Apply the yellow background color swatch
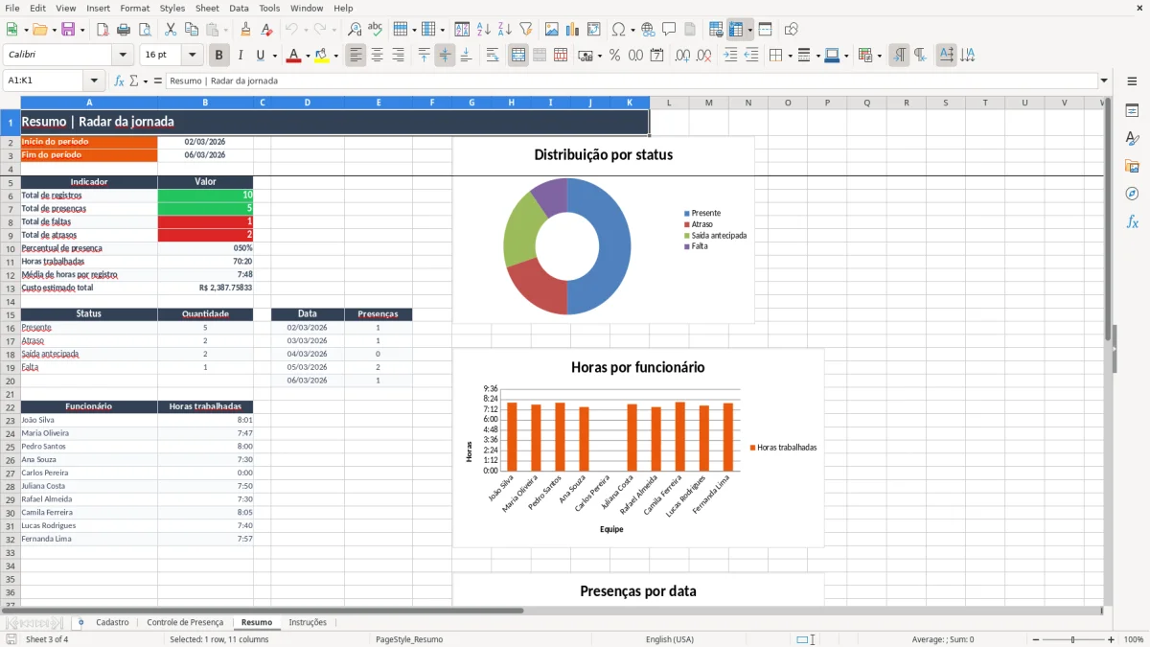The image size is (1150, 647). coord(321,56)
